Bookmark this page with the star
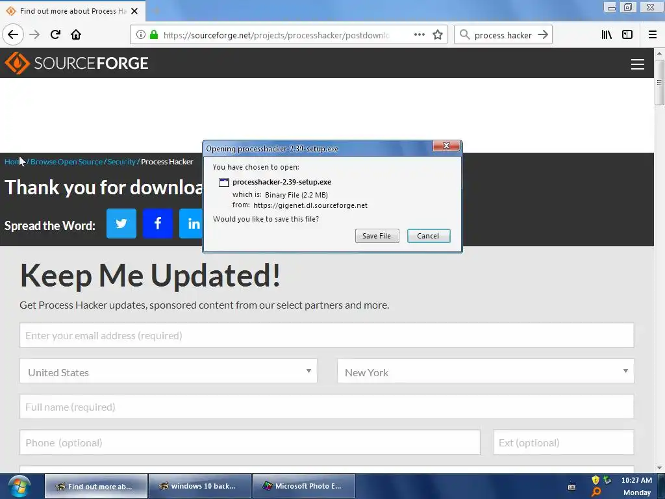This screenshot has height=499, width=665. (438, 35)
